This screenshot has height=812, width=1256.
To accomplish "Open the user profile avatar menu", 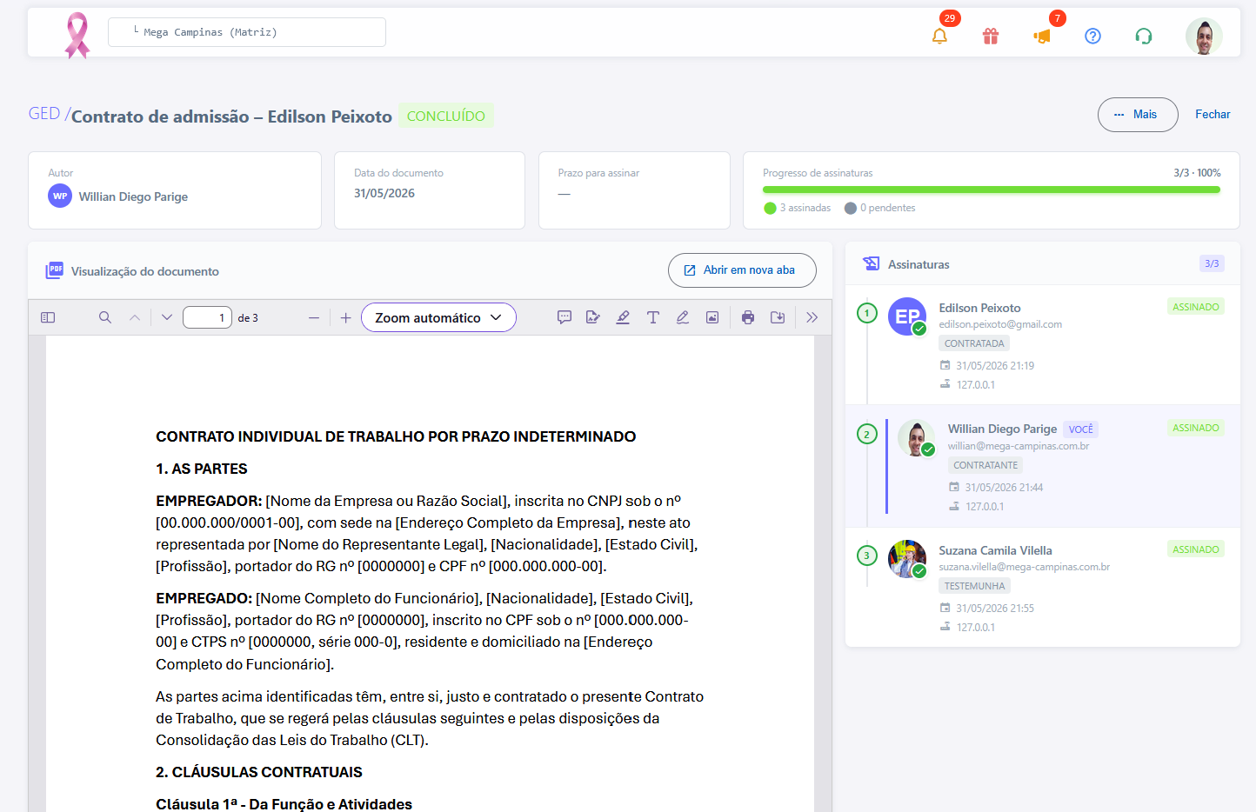I will pyautogui.click(x=1204, y=36).
